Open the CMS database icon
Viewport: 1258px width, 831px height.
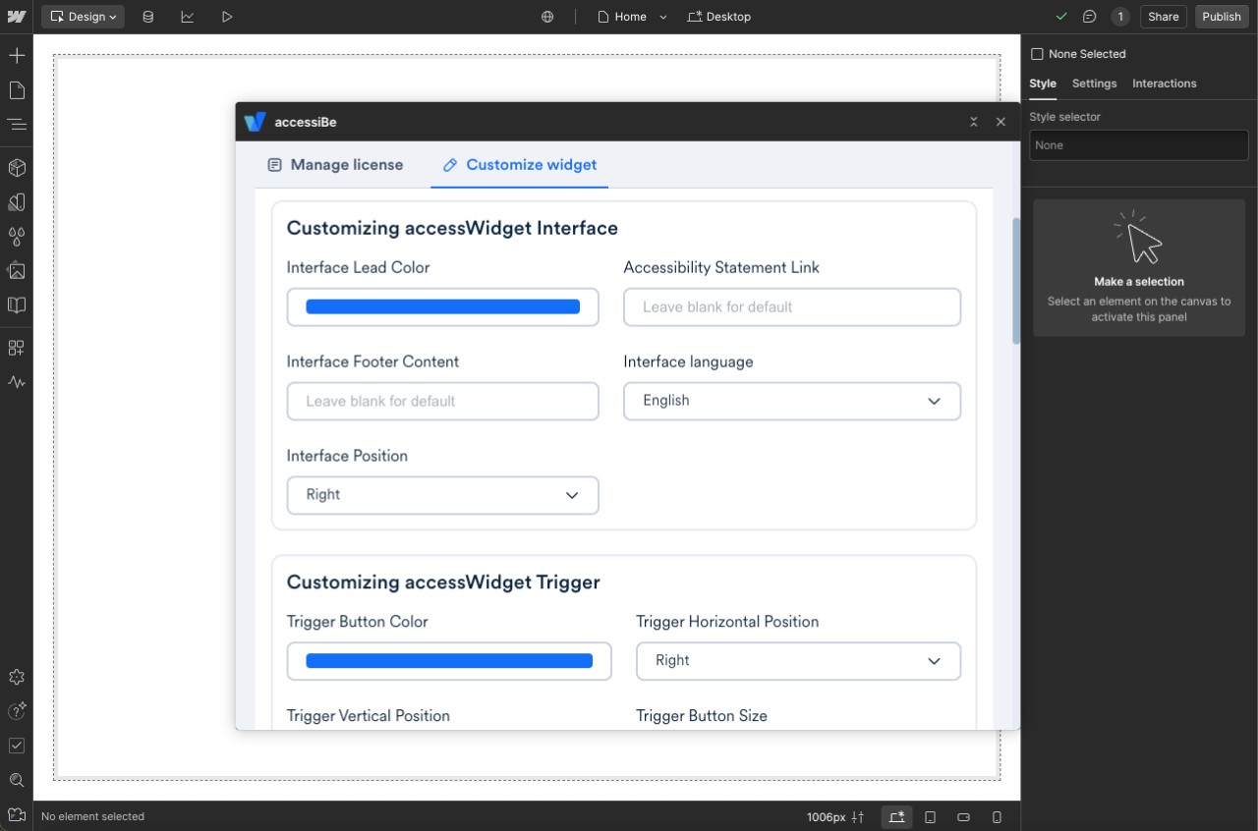(x=147, y=17)
